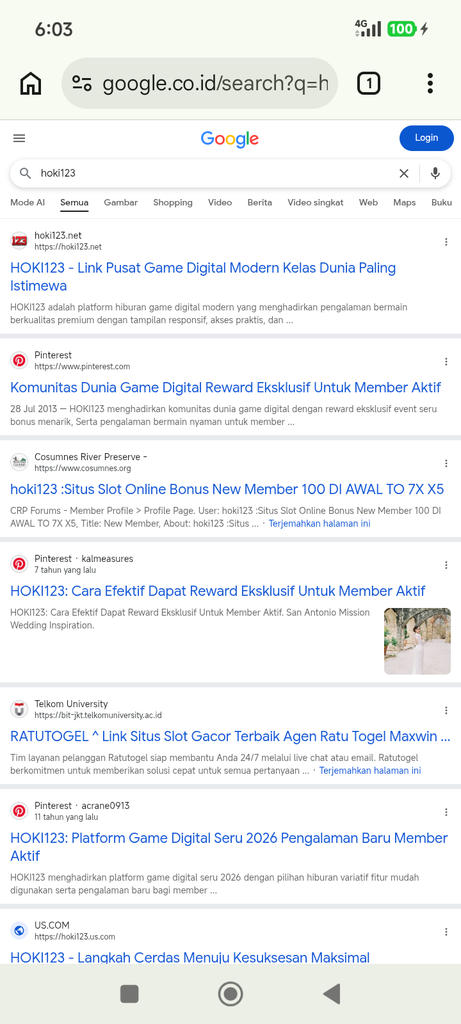
Task: Open options menu for Pinterest 28 Jul 2013 result
Action: pos(446,362)
